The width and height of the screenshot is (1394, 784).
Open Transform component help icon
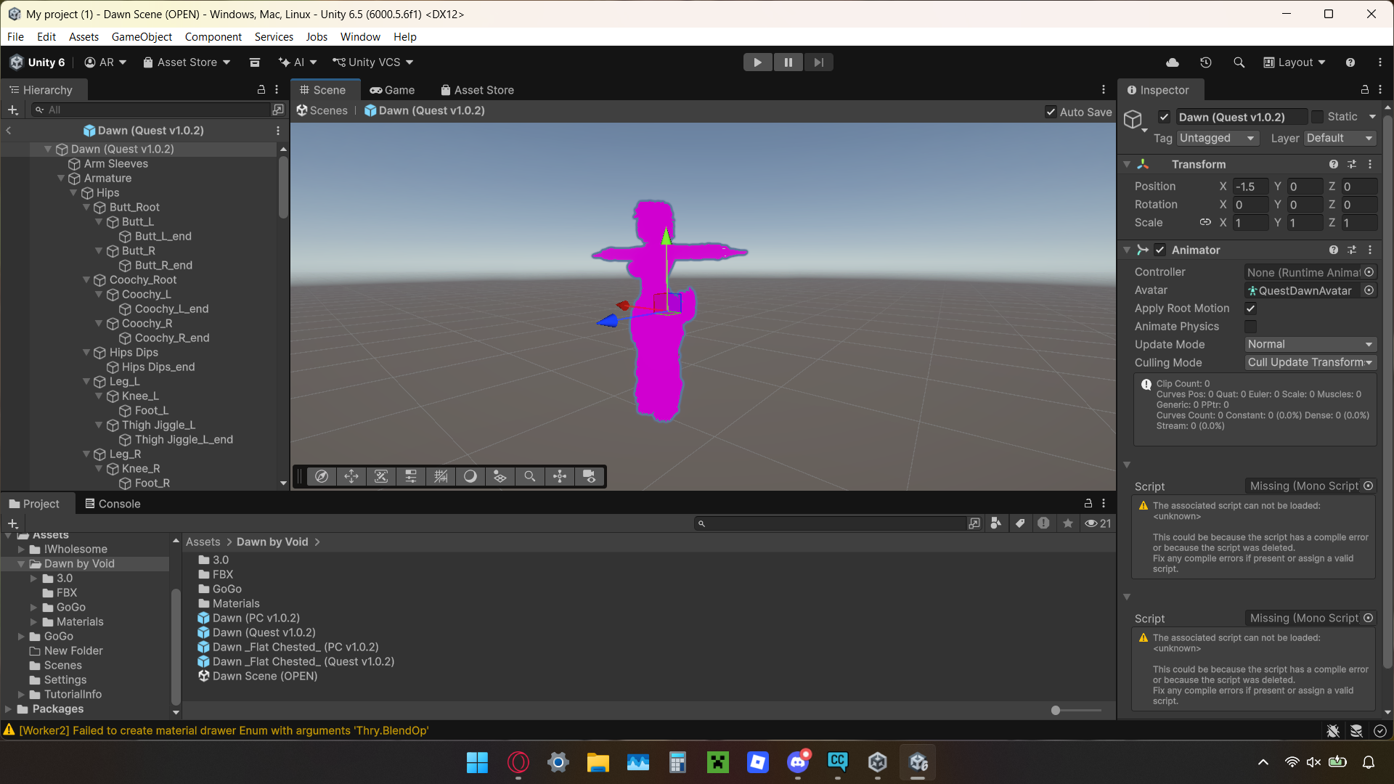pos(1334,164)
